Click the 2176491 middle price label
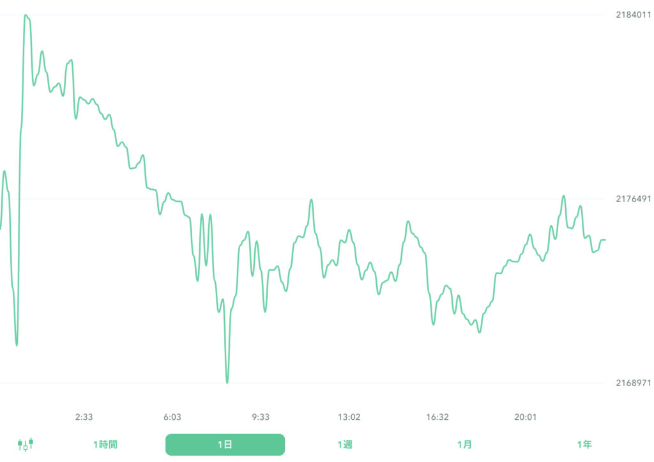 coord(633,199)
